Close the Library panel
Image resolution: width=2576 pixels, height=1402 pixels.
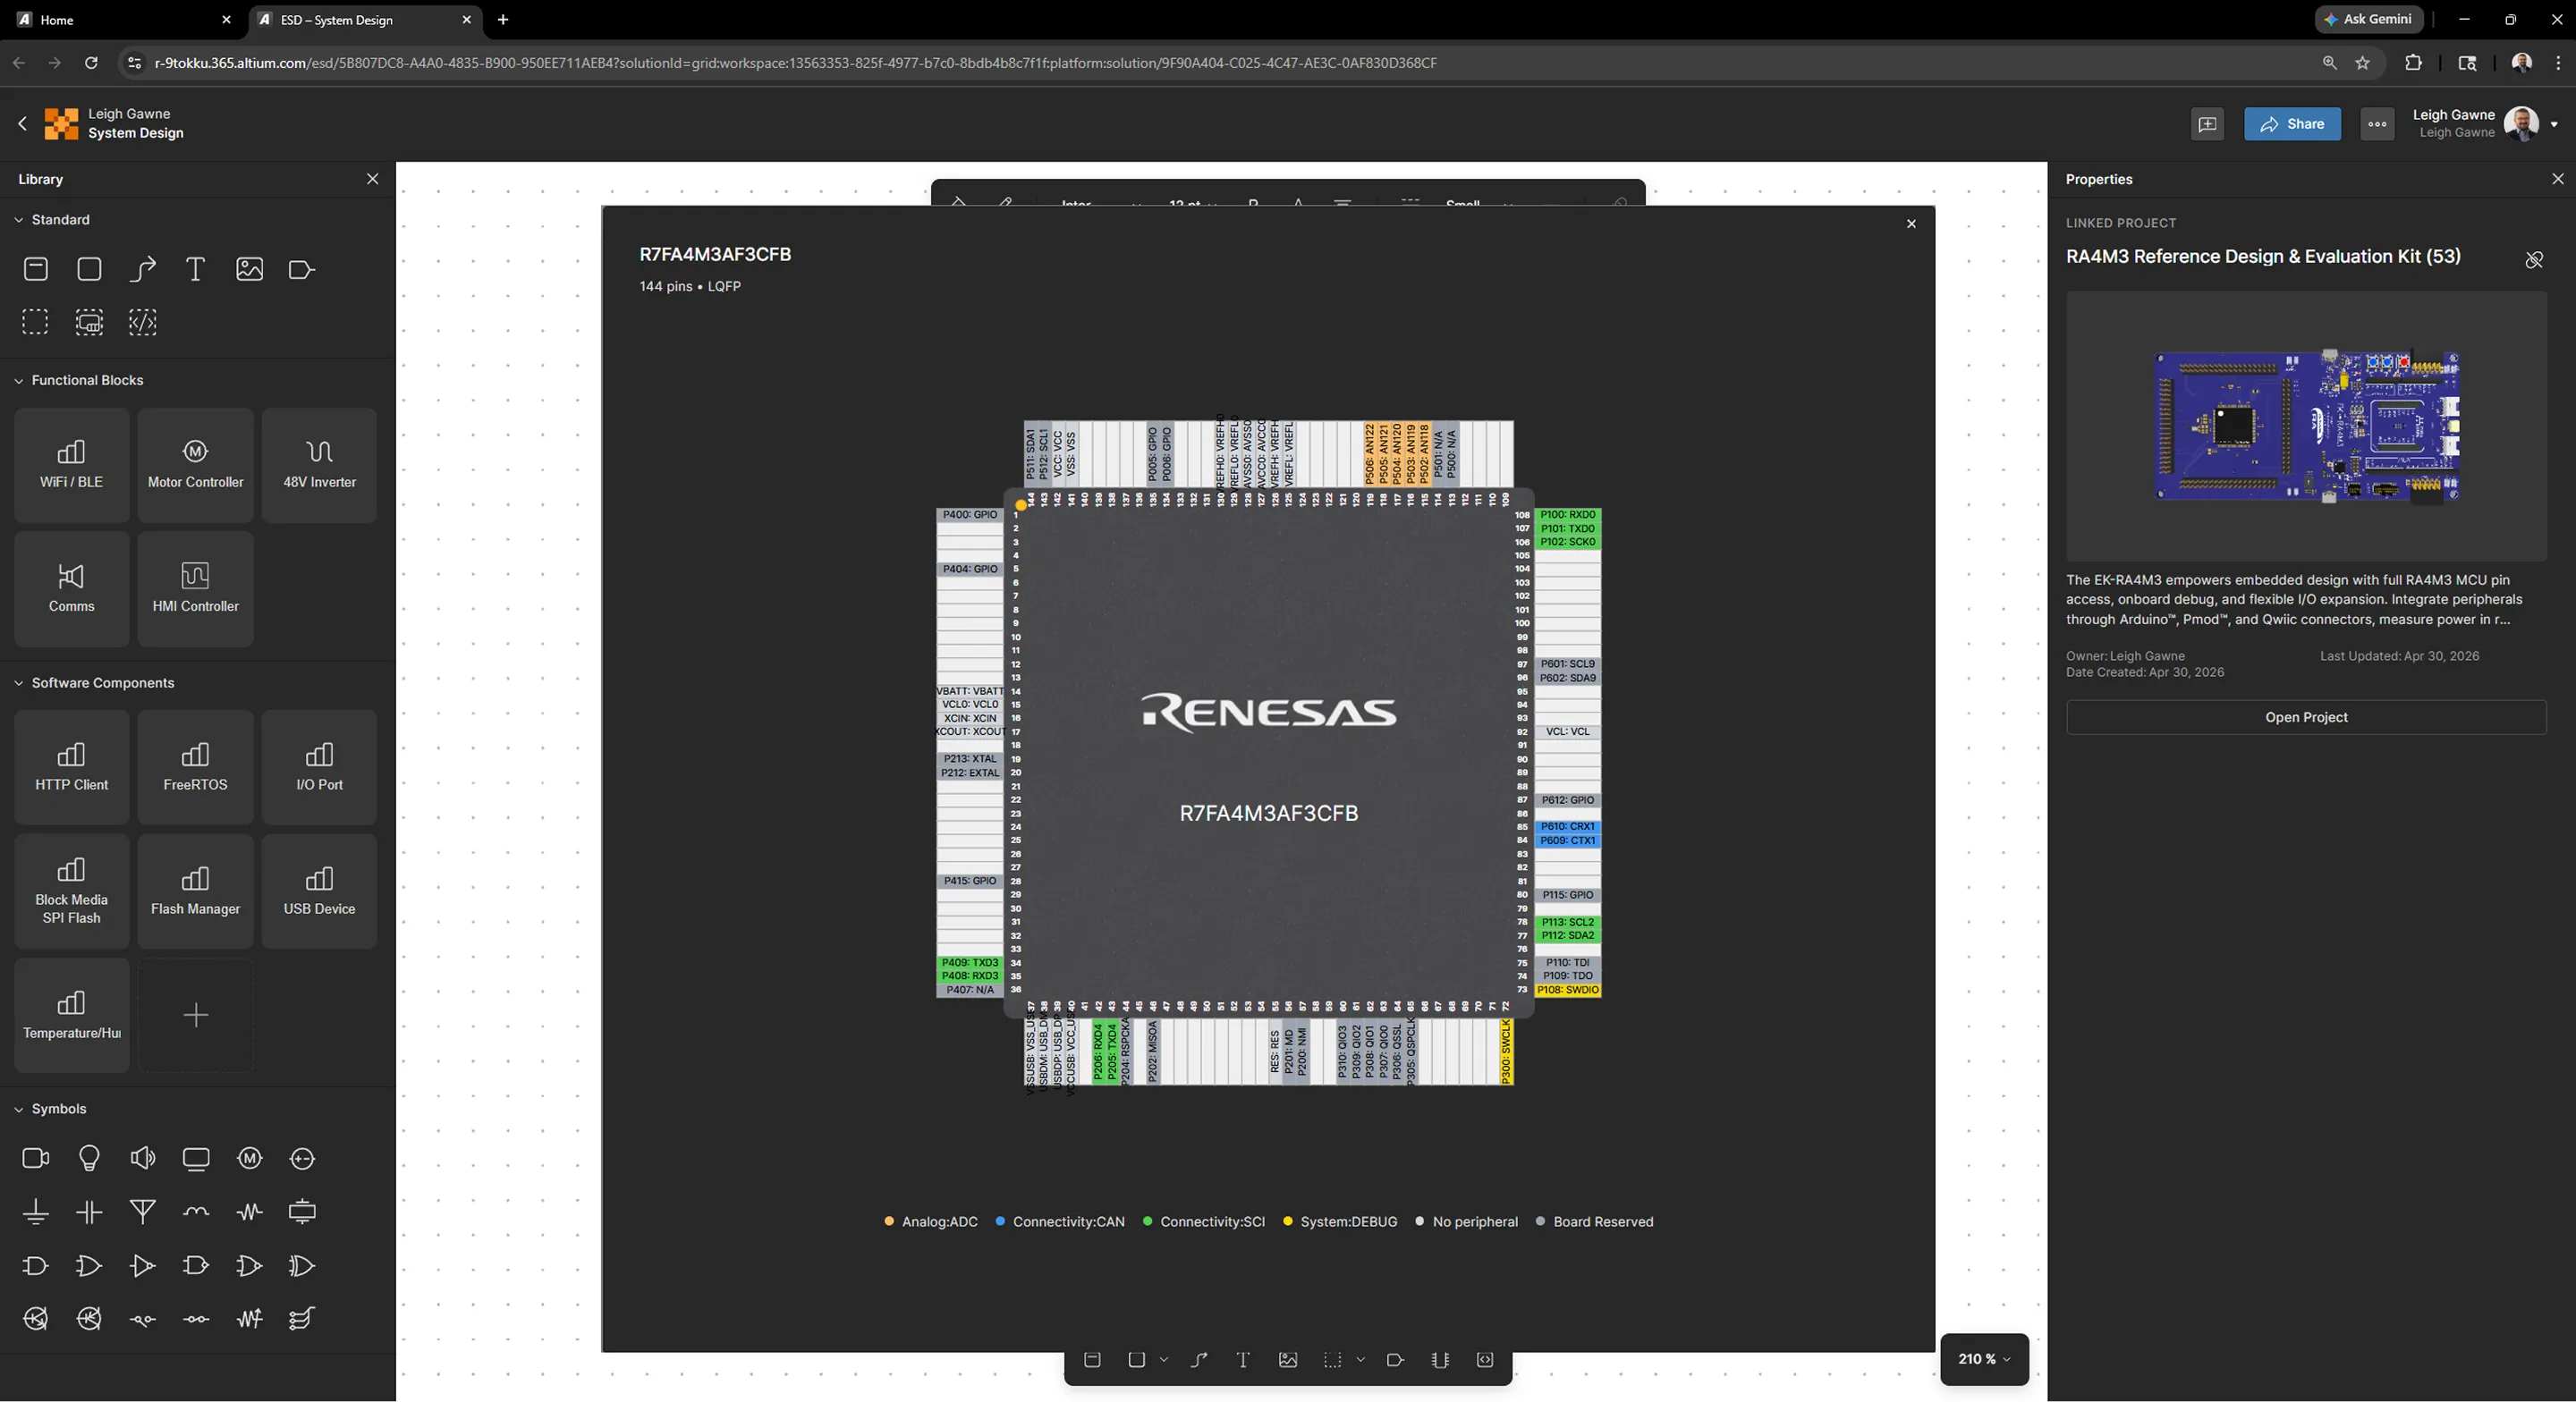(x=373, y=179)
